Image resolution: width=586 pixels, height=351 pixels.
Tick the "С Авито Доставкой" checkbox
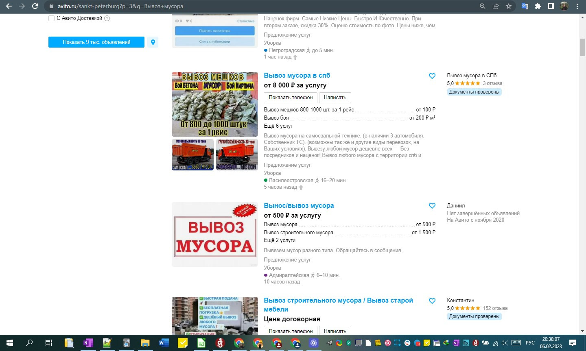pyautogui.click(x=51, y=18)
